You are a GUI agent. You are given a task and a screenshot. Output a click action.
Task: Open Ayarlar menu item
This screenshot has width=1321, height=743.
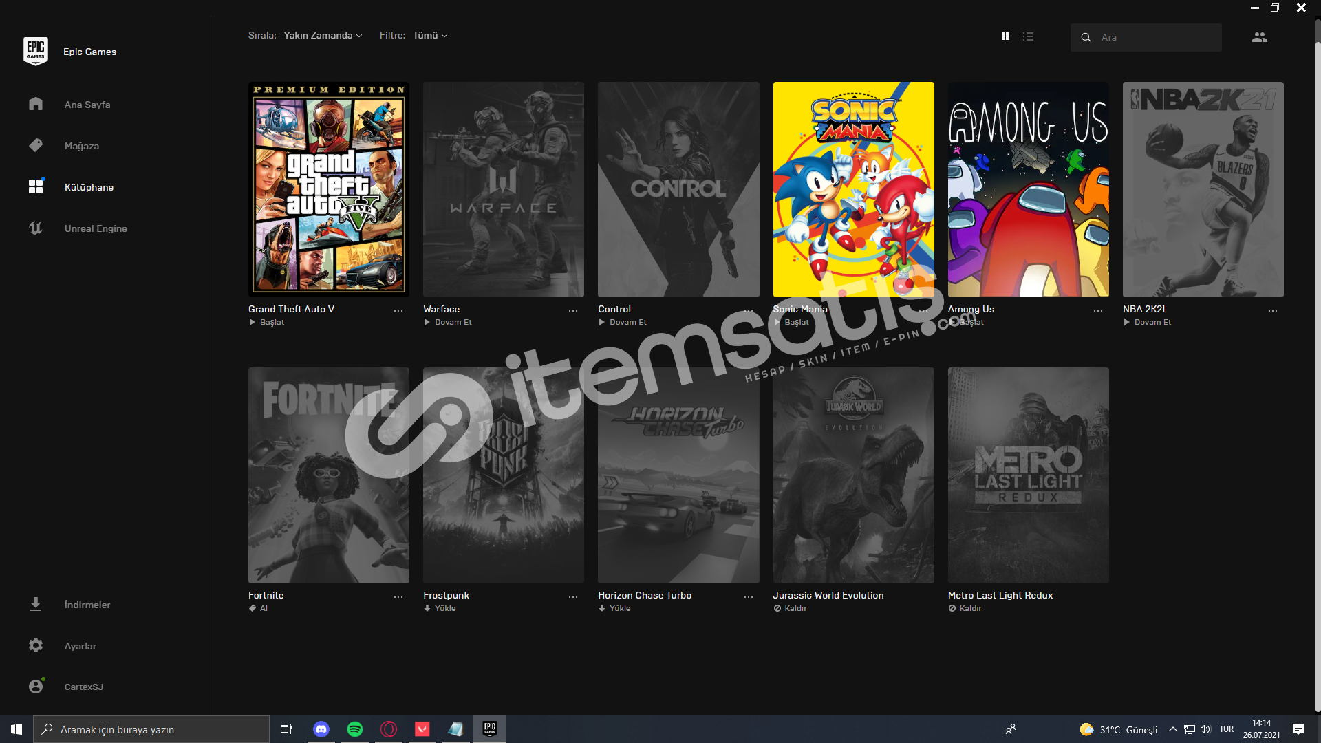click(80, 646)
